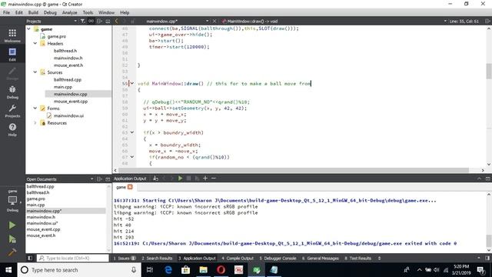This screenshot has width=492, height=277.
Task: Open Opera browser from taskbar
Action: pos(221,270)
